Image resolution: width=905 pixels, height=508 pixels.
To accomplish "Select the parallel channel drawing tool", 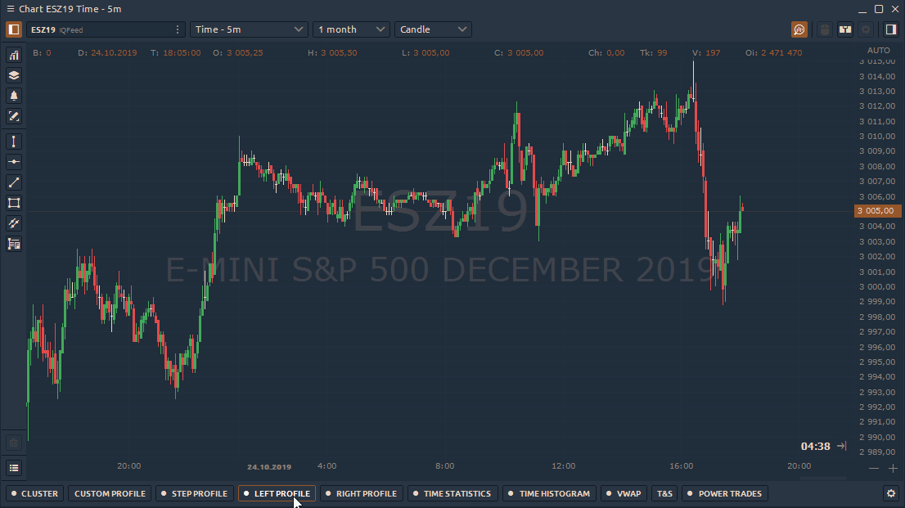I will pyautogui.click(x=14, y=223).
